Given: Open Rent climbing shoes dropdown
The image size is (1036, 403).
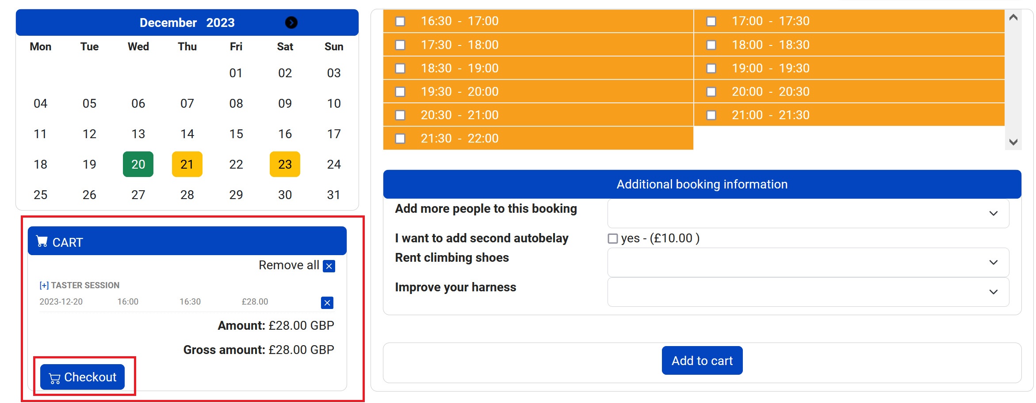Looking at the screenshot, I should tap(808, 263).
